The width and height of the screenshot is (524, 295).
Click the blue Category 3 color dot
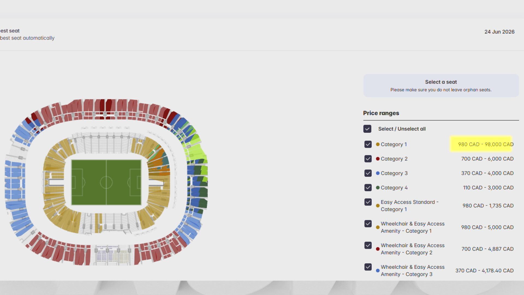click(378, 173)
